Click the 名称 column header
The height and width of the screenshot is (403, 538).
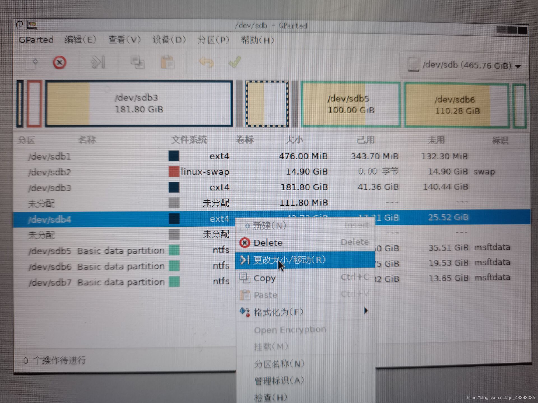87,139
